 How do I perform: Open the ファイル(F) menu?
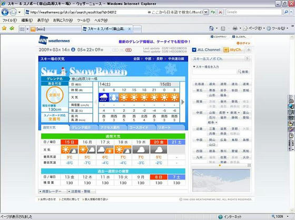[x=9, y=20]
